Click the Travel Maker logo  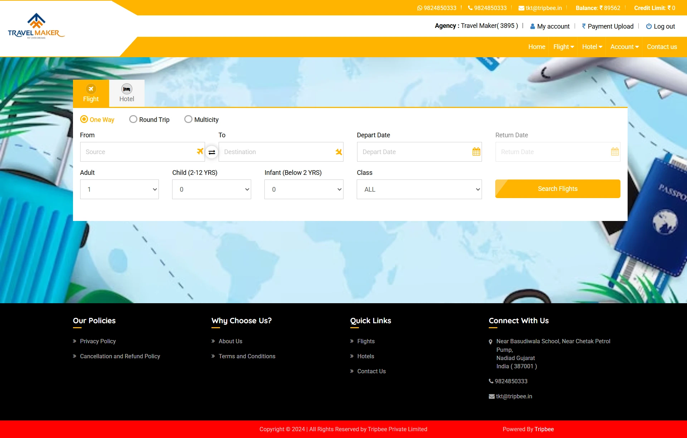tap(36, 26)
